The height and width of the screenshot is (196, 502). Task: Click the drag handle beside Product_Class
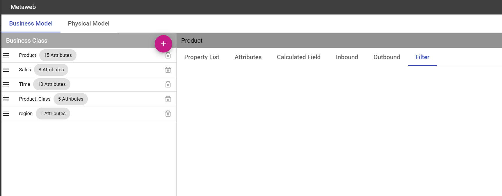click(x=6, y=99)
